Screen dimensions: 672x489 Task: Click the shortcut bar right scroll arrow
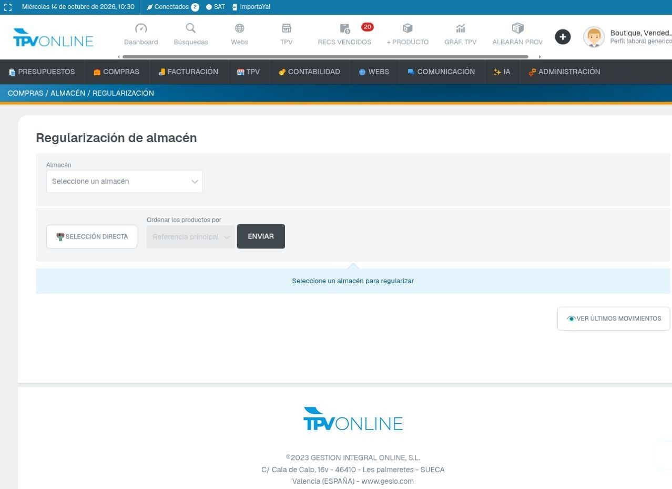click(x=539, y=56)
